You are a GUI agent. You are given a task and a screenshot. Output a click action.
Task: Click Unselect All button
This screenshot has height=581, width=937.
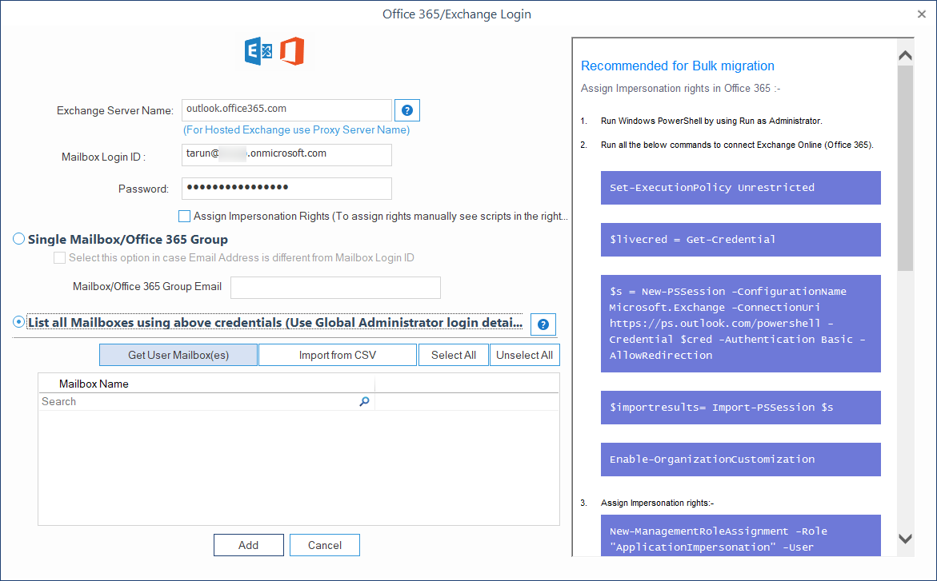point(525,355)
